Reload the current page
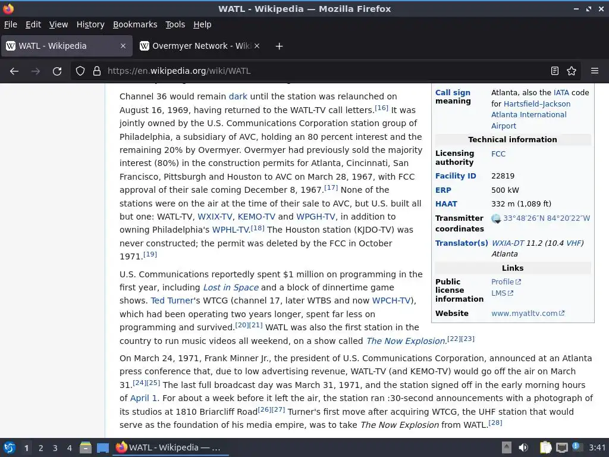 [57, 71]
